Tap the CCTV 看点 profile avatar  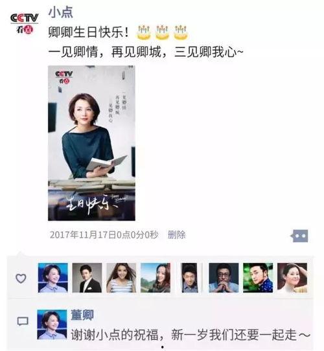point(25,23)
